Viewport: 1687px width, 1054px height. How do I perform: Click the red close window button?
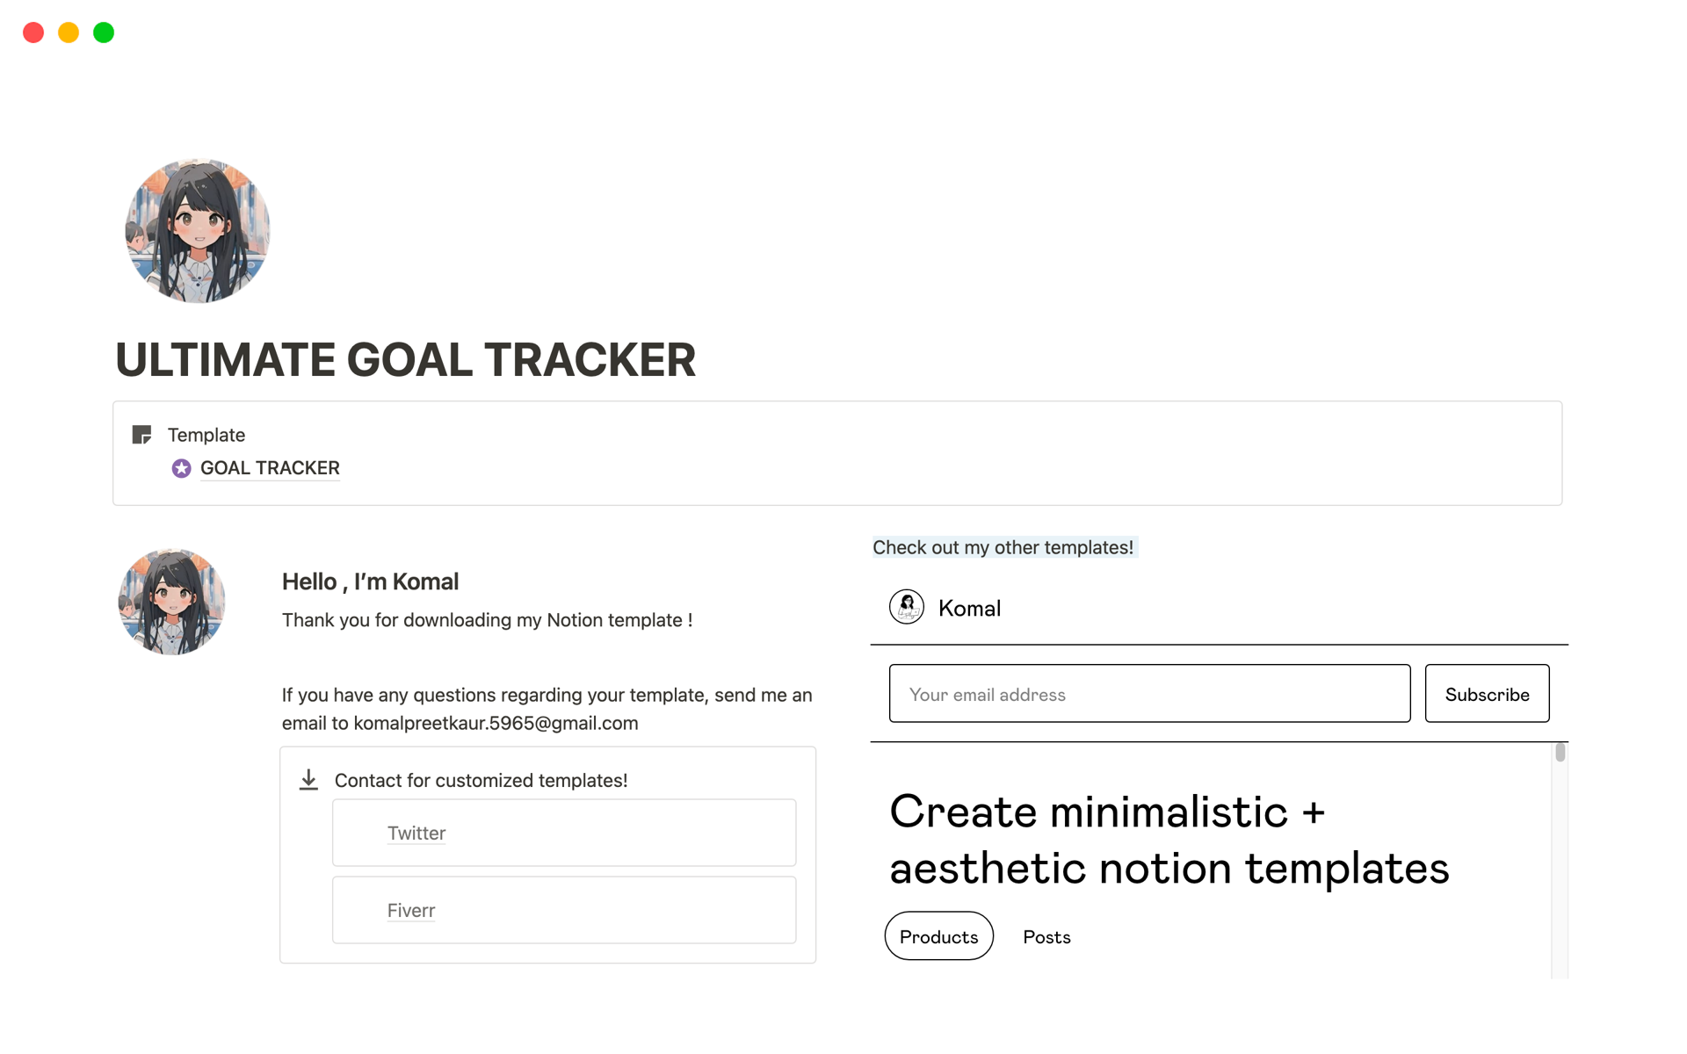[33, 32]
